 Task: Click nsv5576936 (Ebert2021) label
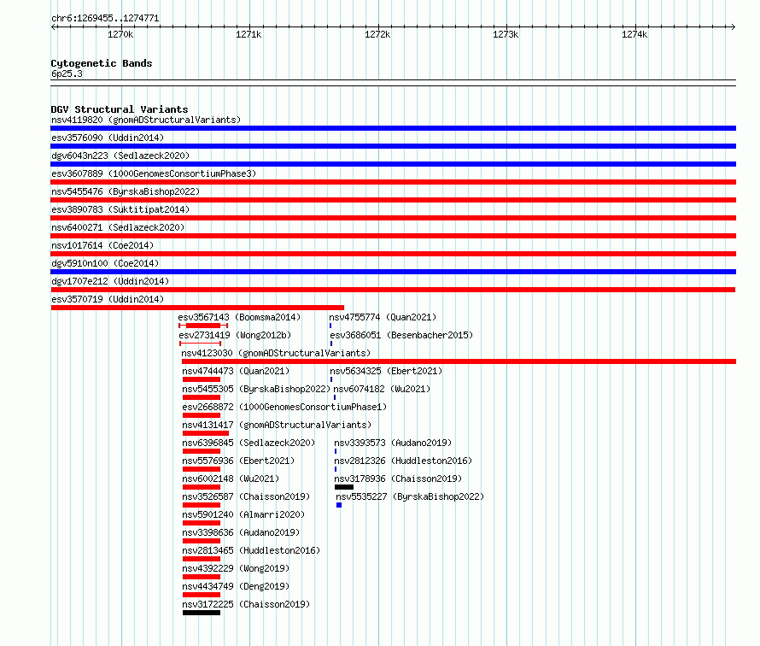[238, 461]
